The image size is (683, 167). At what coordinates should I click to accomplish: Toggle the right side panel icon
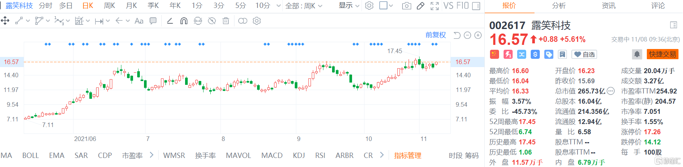pyautogui.click(x=476, y=6)
